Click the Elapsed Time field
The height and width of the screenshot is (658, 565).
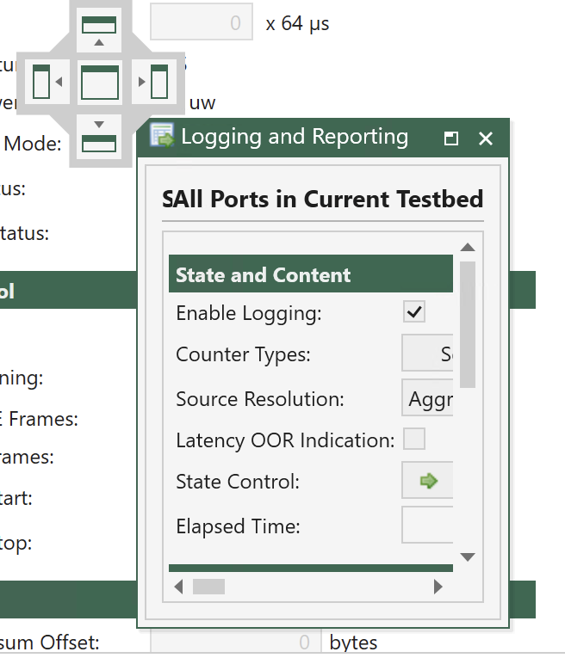coord(427,525)
